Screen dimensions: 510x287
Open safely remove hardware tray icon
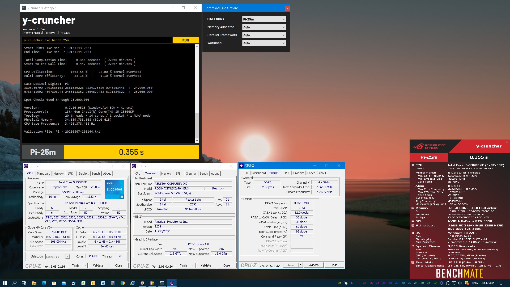pyautogui.click(x=448, y=283)
